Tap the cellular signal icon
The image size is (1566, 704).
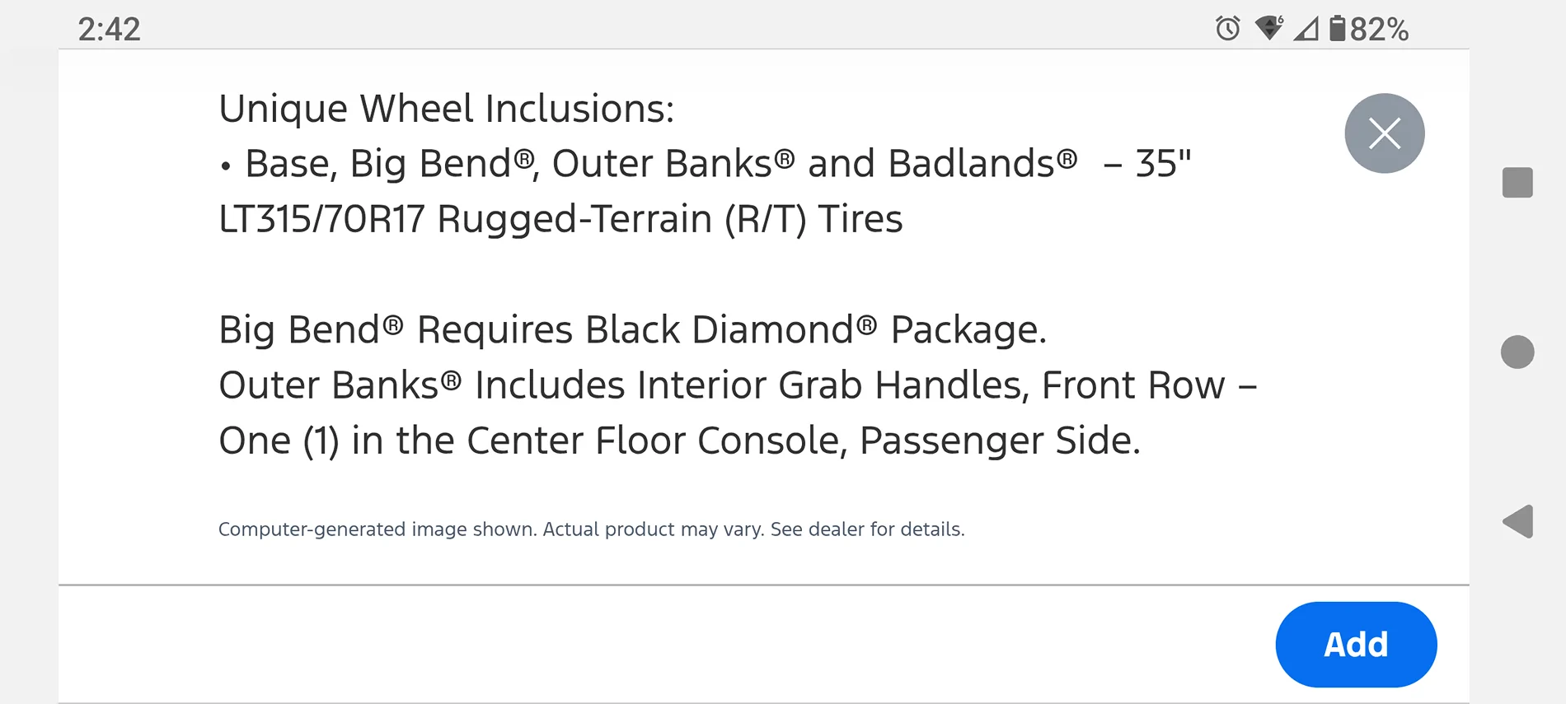coord(1306,29)
